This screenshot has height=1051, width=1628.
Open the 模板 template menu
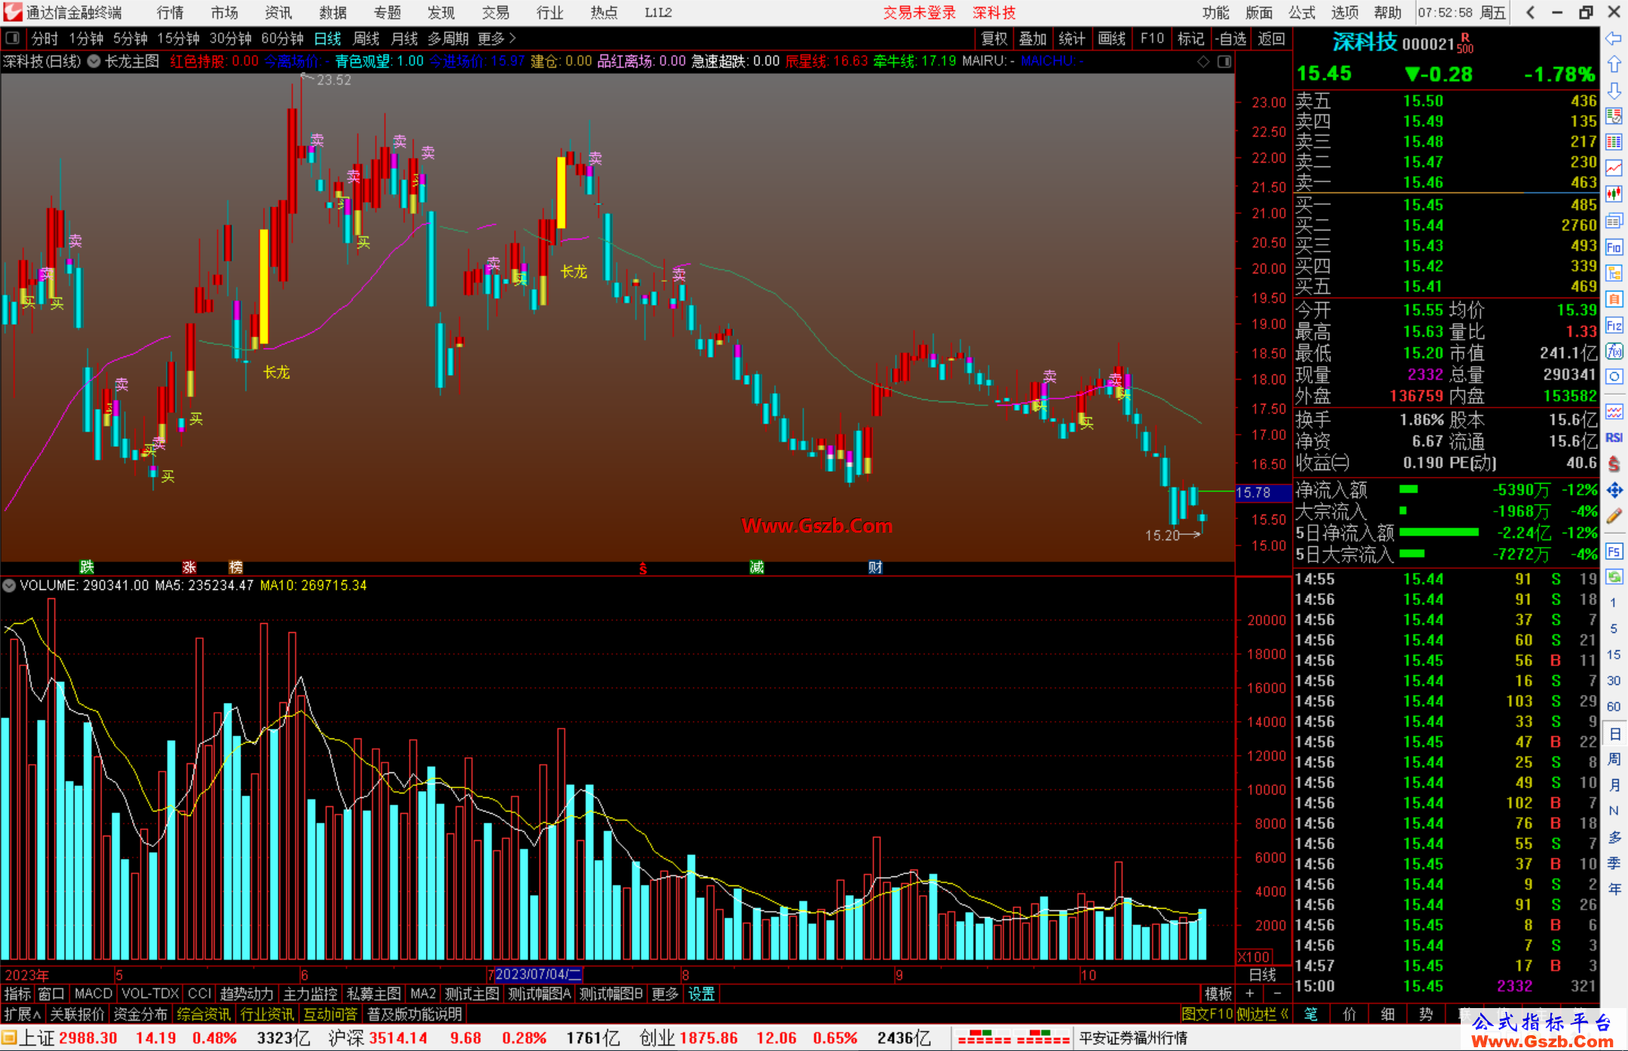coord(1218,994)
